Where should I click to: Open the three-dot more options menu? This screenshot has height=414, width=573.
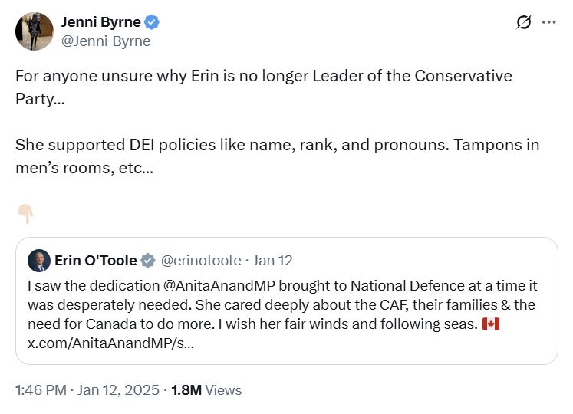click(549, 22)
